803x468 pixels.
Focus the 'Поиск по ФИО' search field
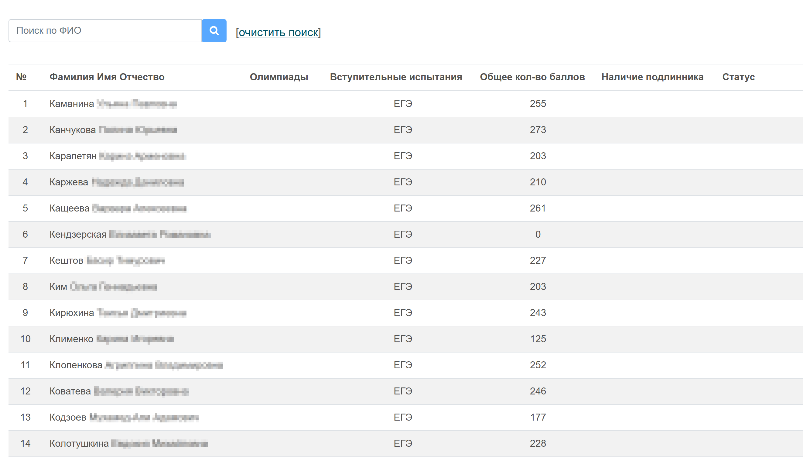click(105, 31)
